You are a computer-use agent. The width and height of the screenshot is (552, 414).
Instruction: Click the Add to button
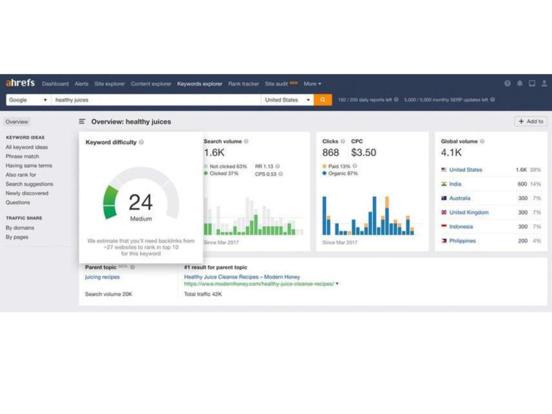click(x=531, y=121)
